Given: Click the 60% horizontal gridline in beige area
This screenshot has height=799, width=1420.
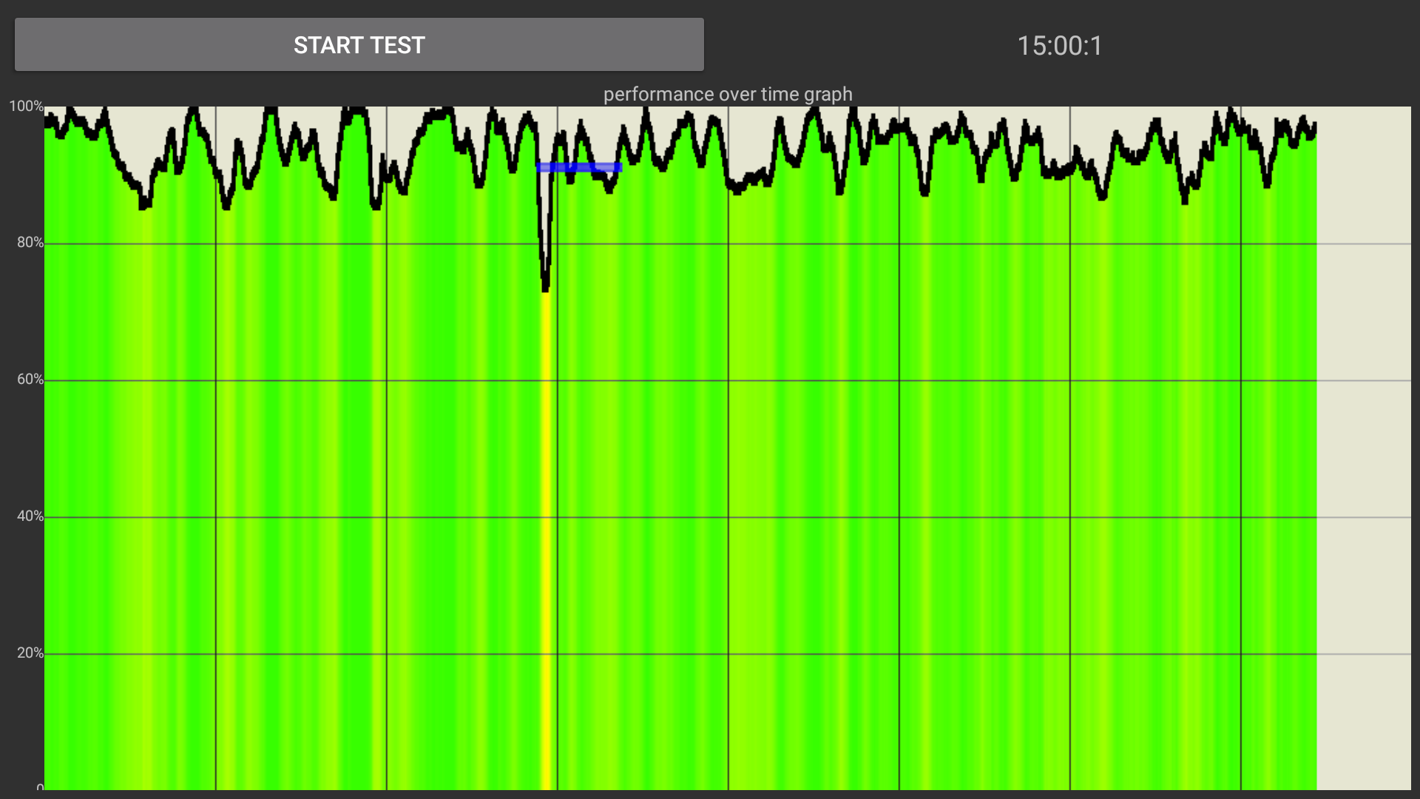Looking at the screenshot, I should 1363,380.
